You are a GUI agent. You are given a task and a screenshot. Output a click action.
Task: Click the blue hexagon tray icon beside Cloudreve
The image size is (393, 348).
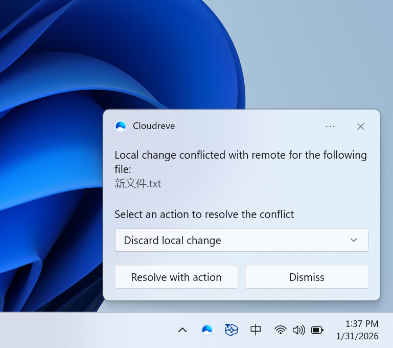click(x=232, y=330)
